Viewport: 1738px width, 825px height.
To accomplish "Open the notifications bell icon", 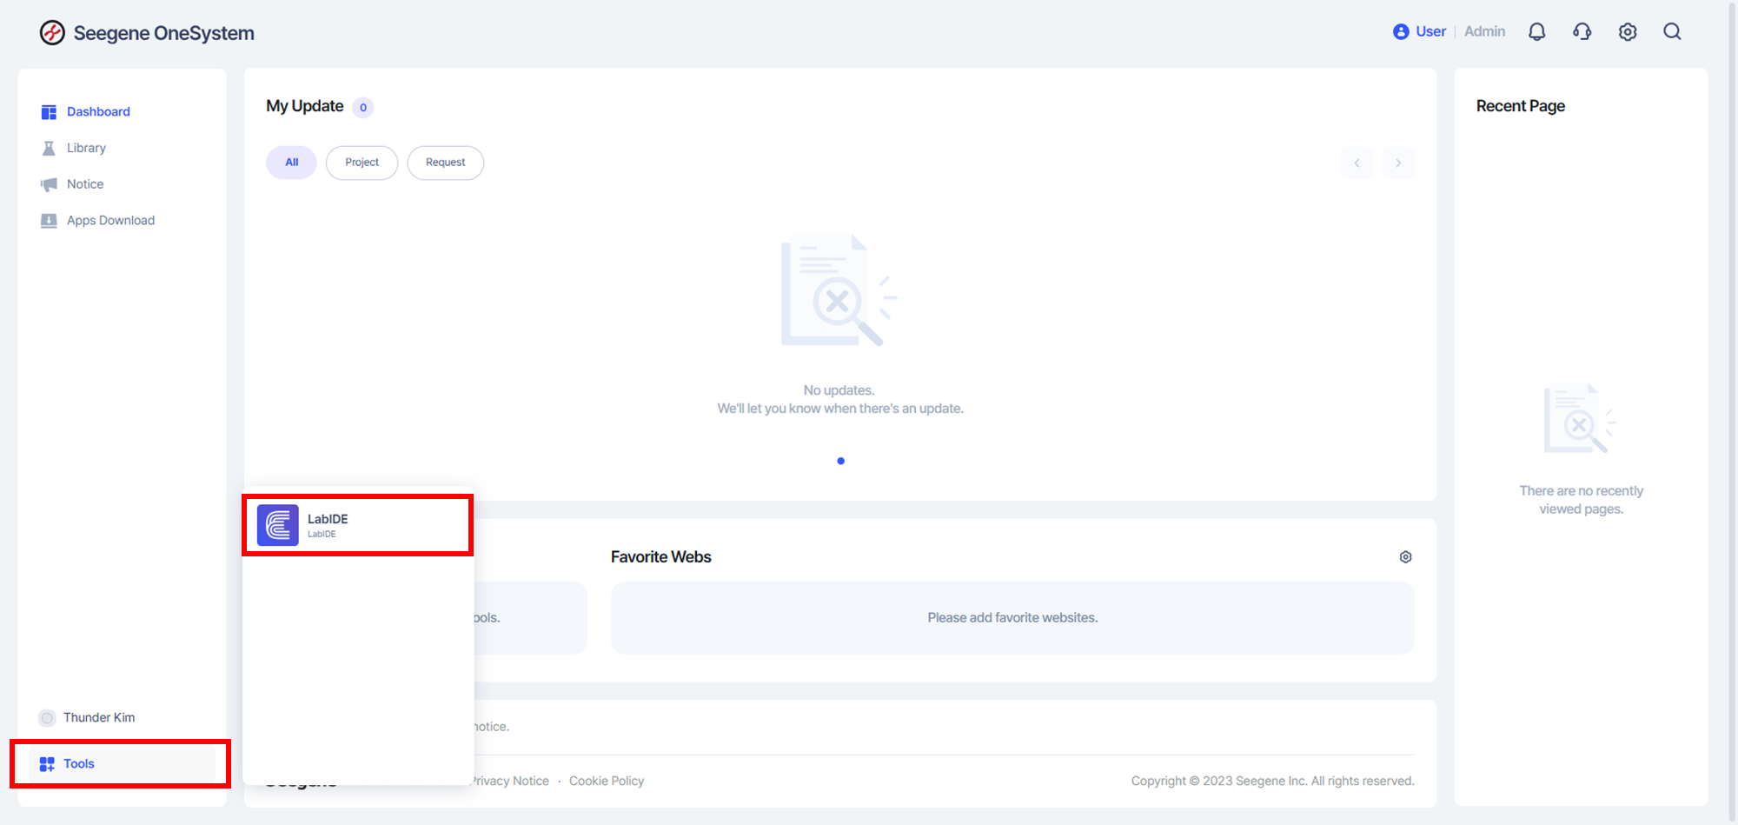I will point(1536,32).
